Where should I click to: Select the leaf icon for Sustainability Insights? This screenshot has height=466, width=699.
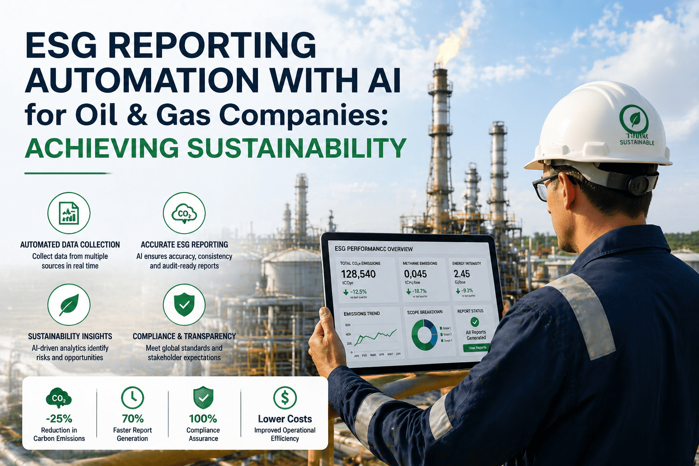pos(69,304)
